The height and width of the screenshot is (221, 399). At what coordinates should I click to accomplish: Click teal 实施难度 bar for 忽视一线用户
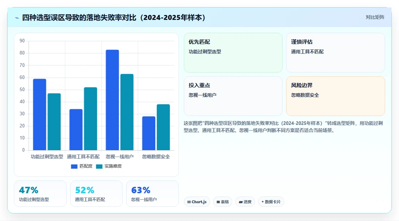coord(127,112)
